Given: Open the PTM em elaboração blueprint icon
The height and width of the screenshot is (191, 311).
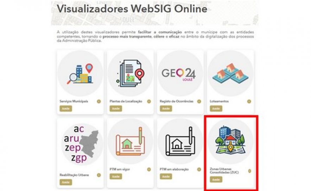Looking at the screenshot, I should click(180, 141).
